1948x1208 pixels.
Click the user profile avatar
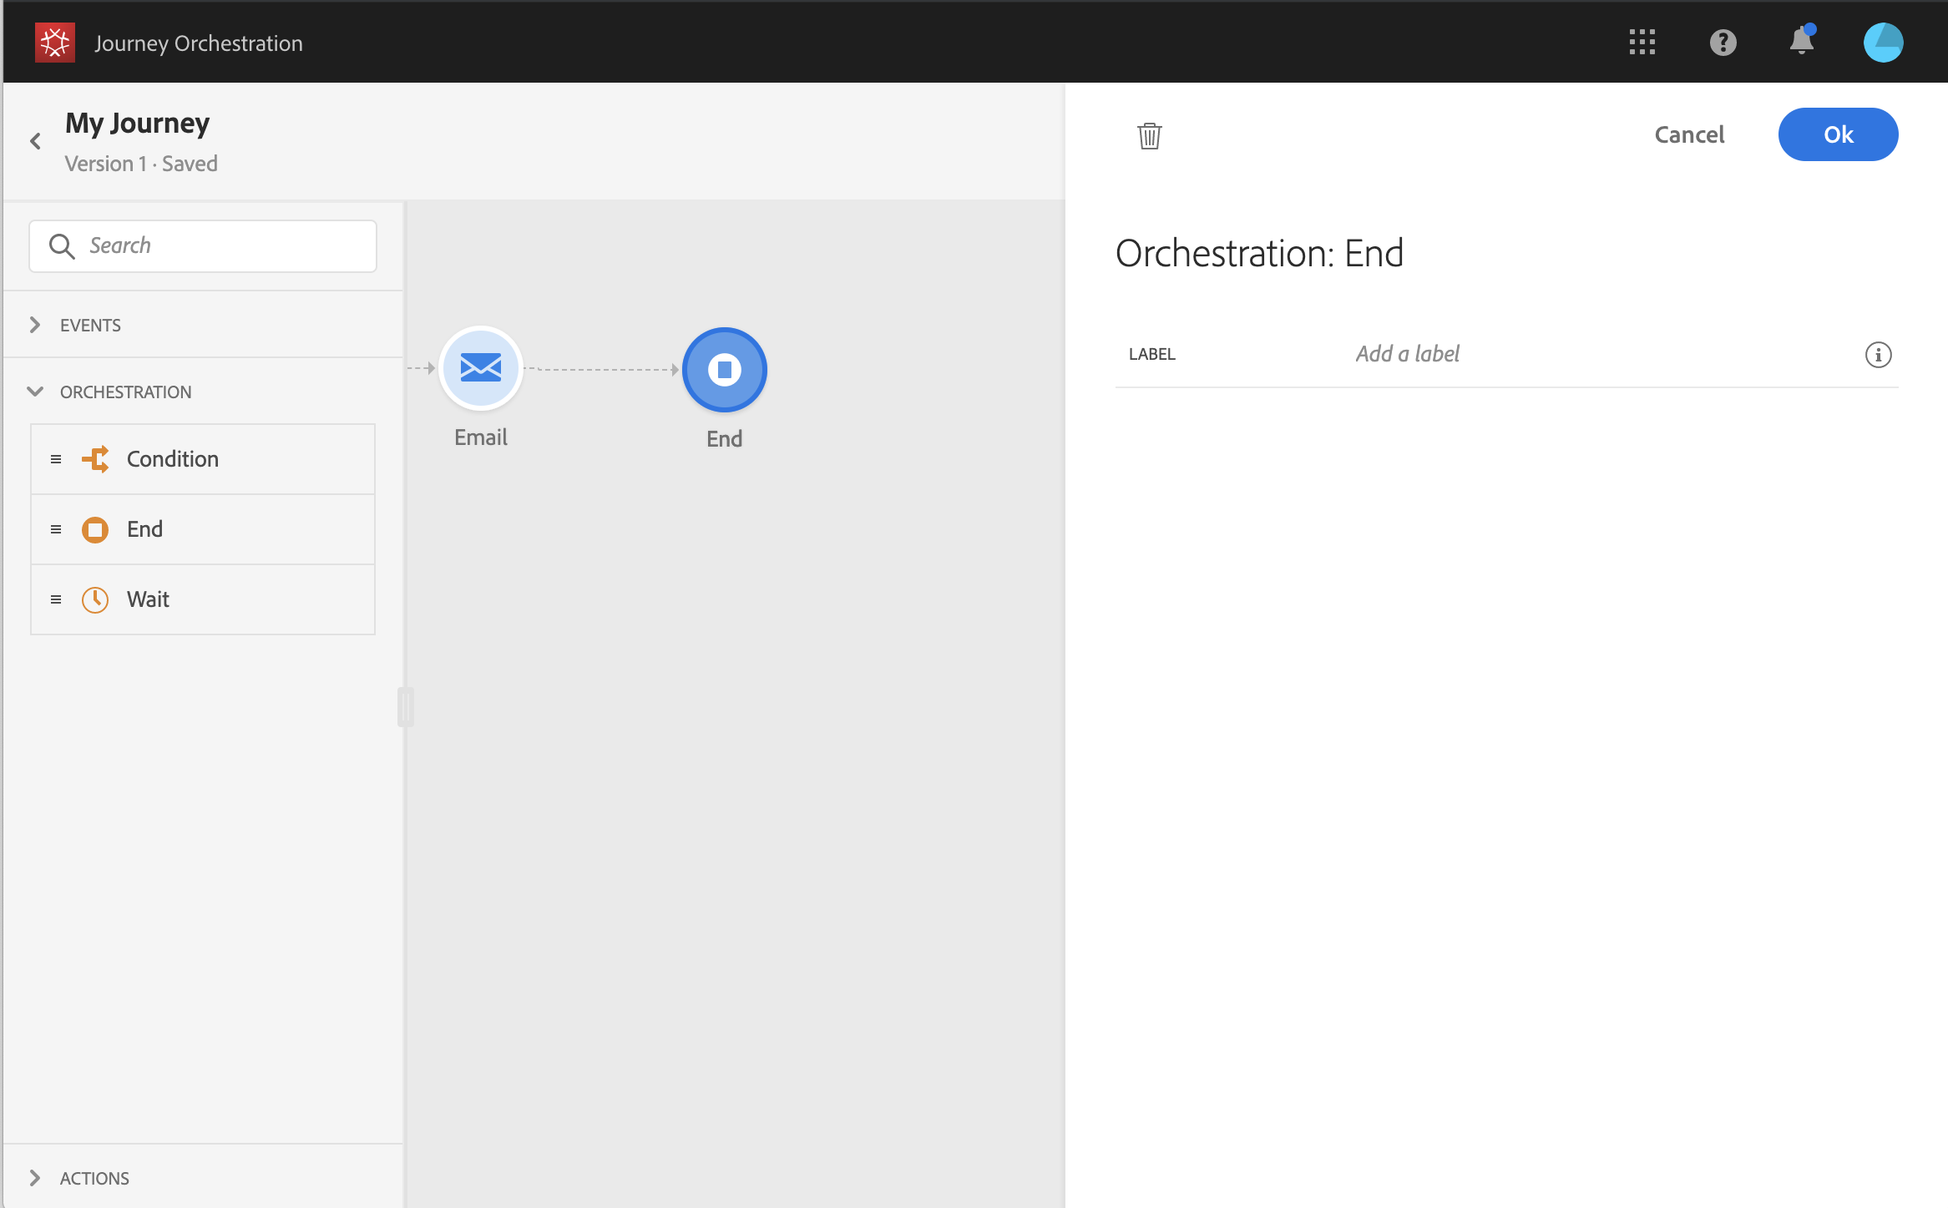[x=1883, y=43]
